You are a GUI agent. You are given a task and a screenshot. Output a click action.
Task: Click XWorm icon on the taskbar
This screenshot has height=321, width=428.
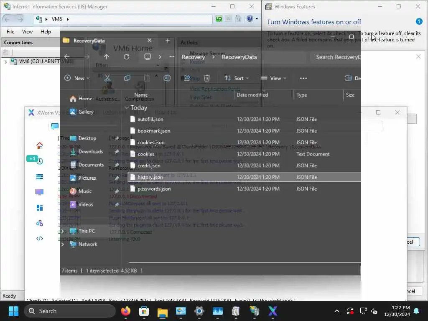pyautogui.click(x=273, y=311)
